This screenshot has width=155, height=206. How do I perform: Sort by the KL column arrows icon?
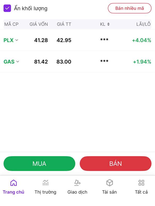point(109,24)
